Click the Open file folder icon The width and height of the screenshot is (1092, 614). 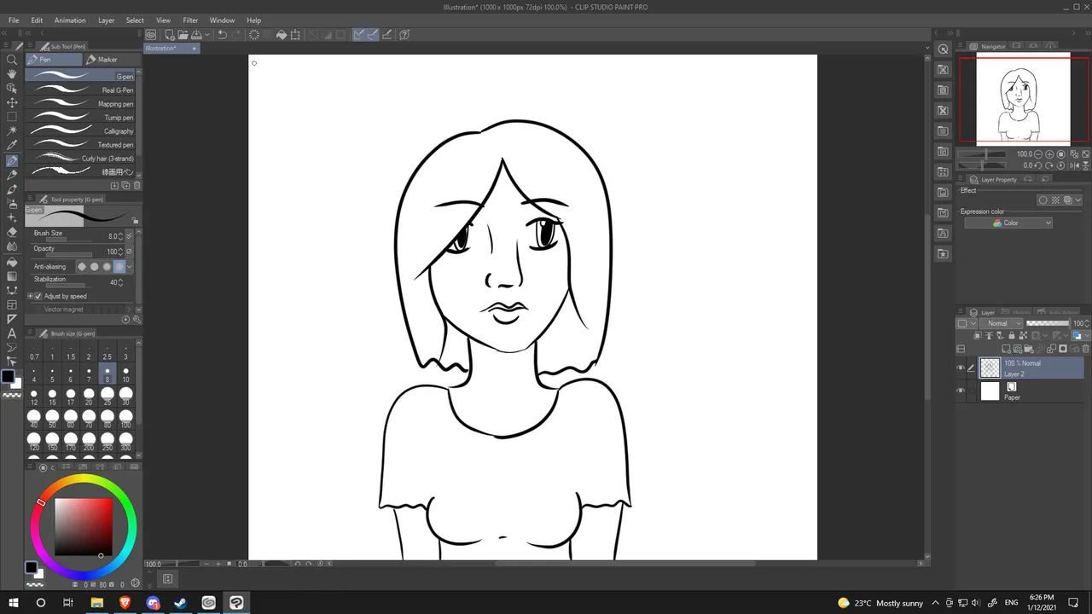tap(183, 35)
